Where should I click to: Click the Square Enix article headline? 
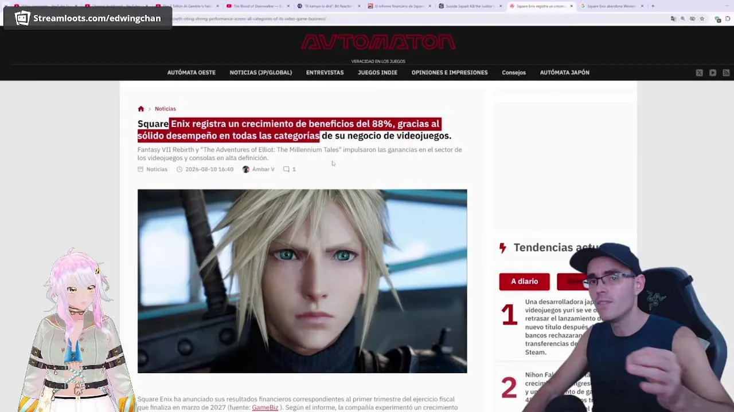pyautogui.click(x=294, y=129)
